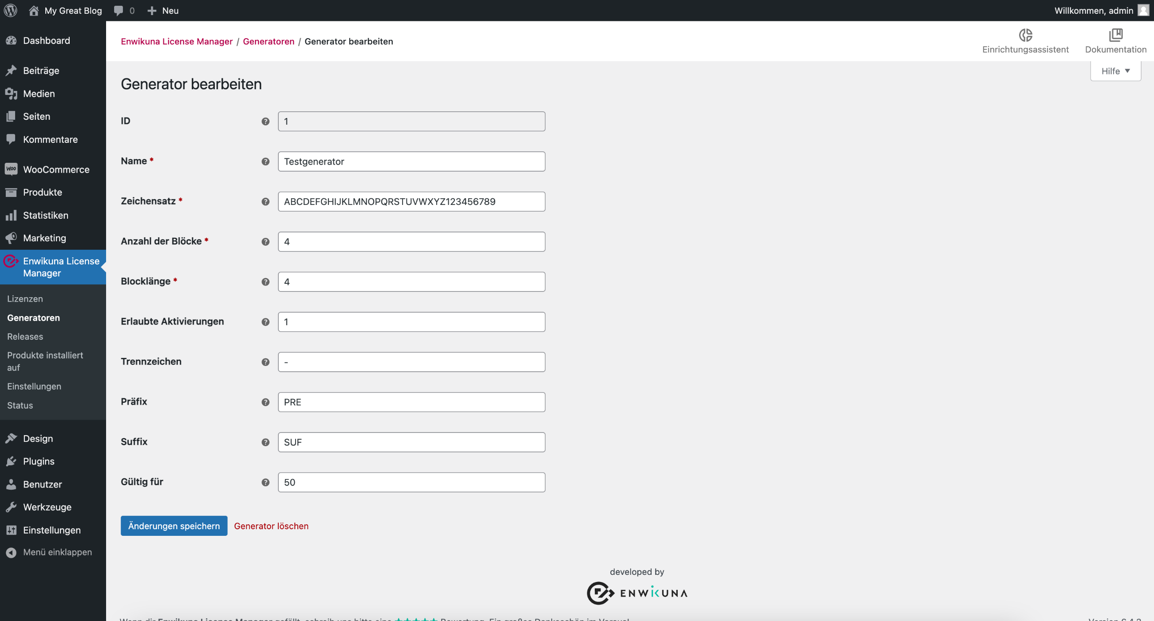Focus the Gültig für field
The width and height of the screenshot is (1154, 621).
[x=411, y=482]
